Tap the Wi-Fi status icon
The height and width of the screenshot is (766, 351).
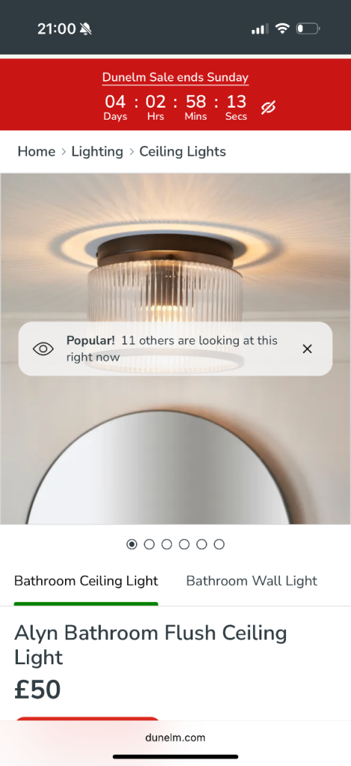pos(282,29)
